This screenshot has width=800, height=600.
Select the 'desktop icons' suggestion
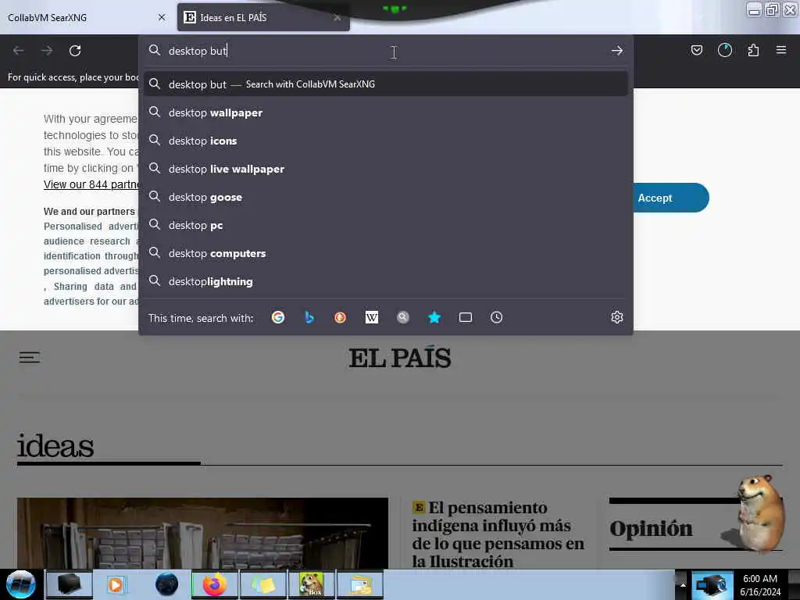point(386,141)
